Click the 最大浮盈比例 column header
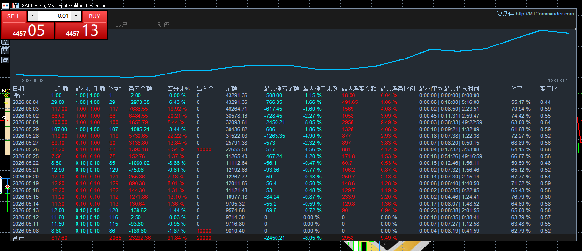 click(398, 89)
